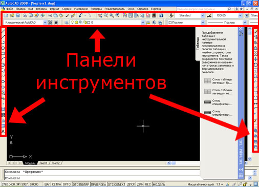Switch to the Лист2 layout tab
The height and width of the screenshot is (187, 259).
(x=56, y=163)
